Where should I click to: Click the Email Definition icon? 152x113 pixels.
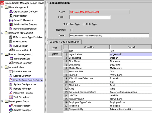click(11, 59)
